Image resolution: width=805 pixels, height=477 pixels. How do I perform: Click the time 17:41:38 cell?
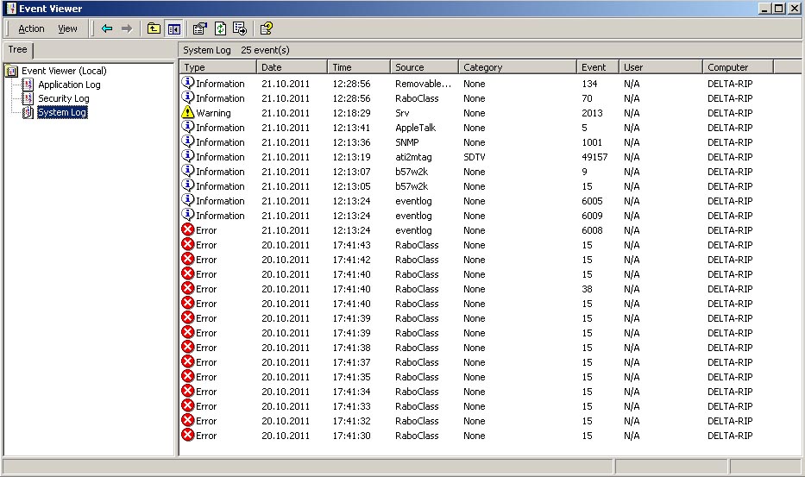(351, 348)
